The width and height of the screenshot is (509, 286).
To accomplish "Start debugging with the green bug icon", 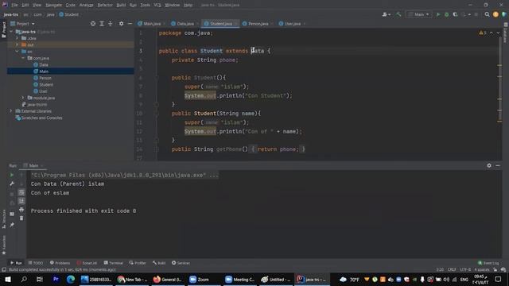I will click(447, 14).
